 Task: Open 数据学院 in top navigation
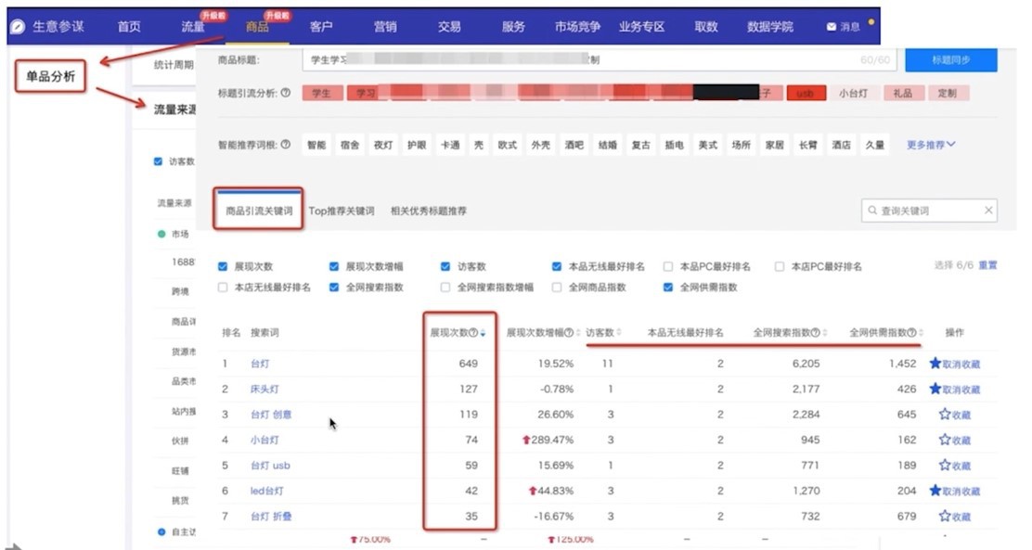pyautogui.click(x=770, y=27)
